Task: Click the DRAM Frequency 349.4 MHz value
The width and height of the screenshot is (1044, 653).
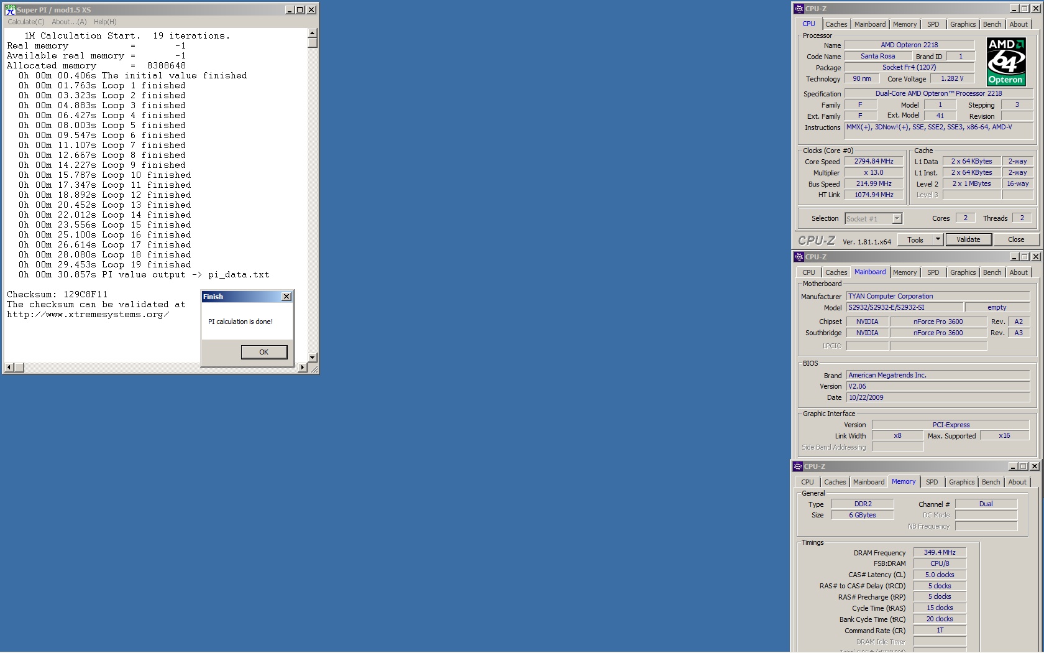Action: pos(940,552)
